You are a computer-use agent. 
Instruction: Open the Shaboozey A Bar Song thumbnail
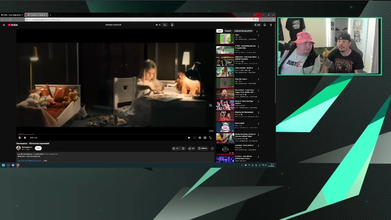(225, 61)
